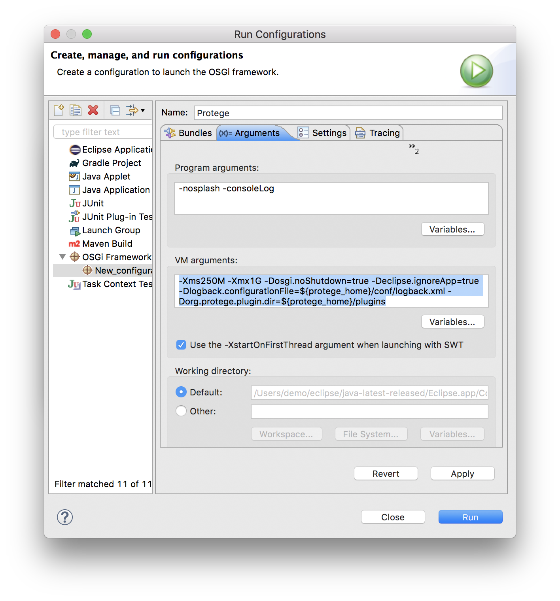Viewport: 560px width, 601px height.
Task: Open the filter launch configurations menu
Action: 135,110
